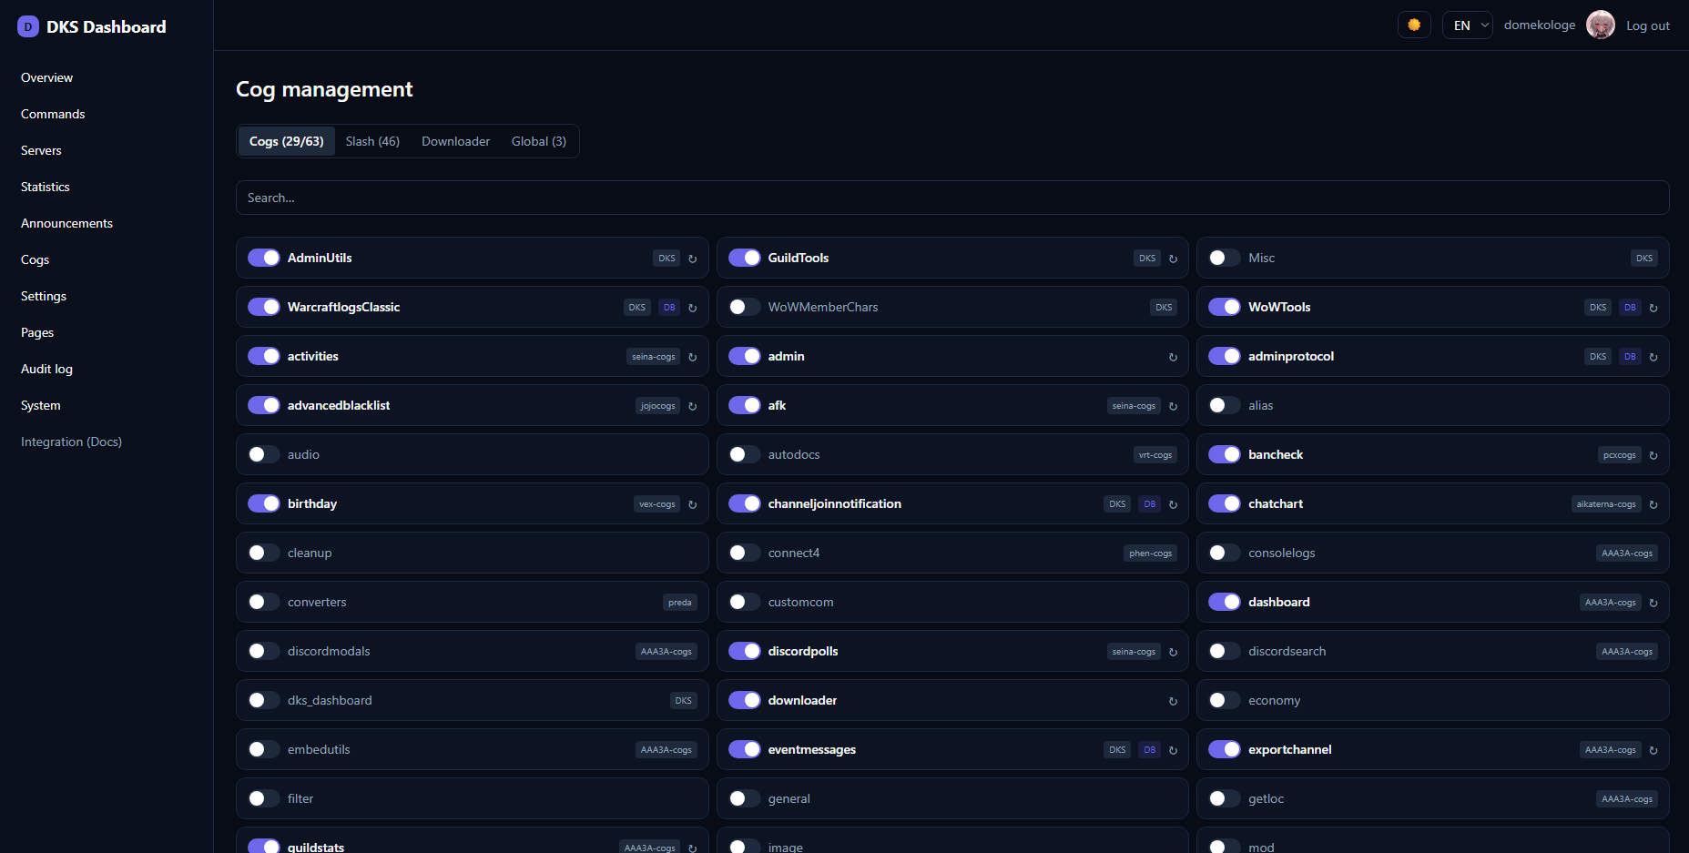Open the Global (3) tab
1689x853 pixels.
[x=539, y=141]
